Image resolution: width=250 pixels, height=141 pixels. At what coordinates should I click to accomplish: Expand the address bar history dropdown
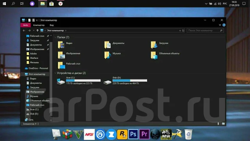tap(180, 31)
